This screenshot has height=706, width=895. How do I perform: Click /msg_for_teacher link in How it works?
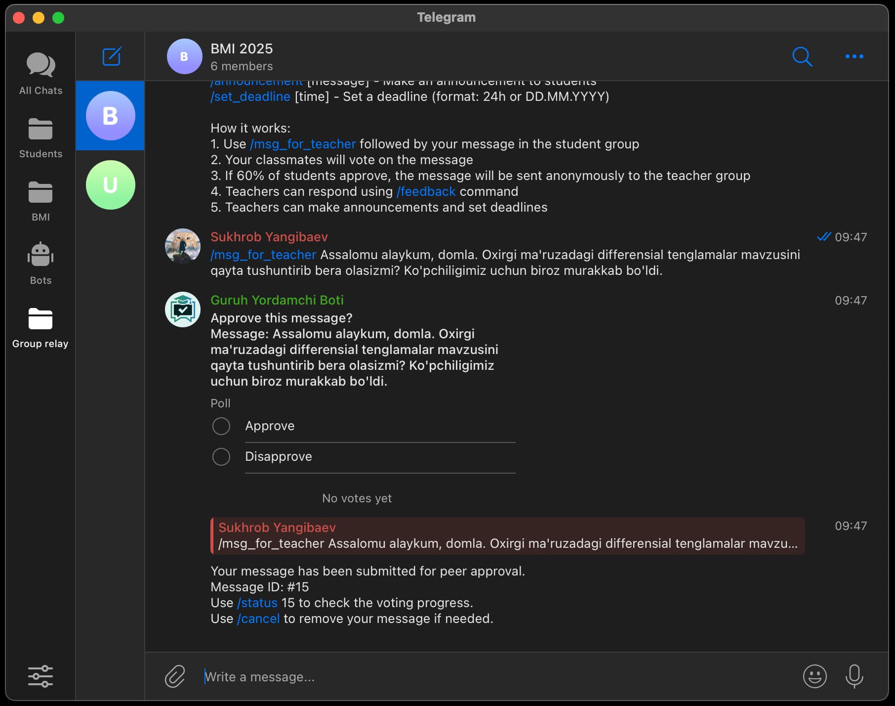[303, 144]
